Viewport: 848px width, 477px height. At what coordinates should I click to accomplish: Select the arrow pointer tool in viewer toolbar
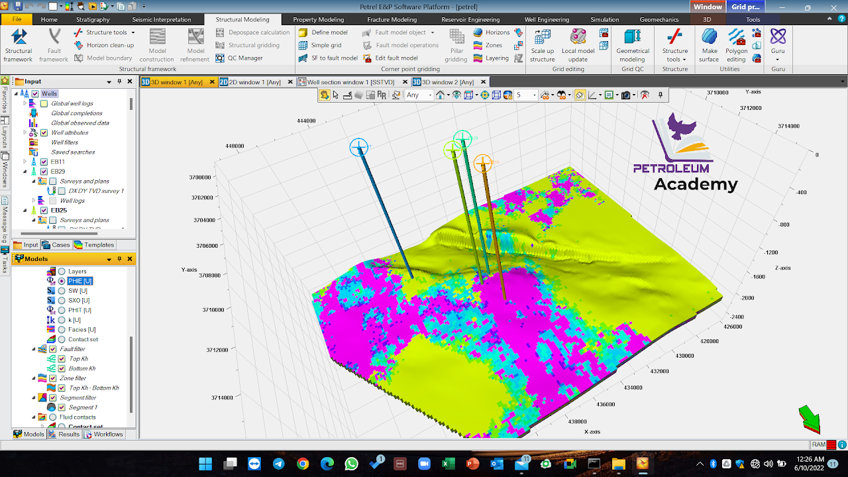click(x=336, y=95)
